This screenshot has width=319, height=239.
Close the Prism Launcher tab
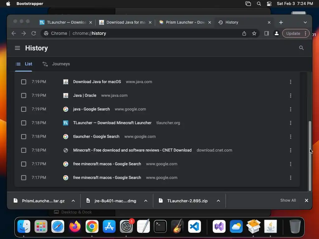210,22
